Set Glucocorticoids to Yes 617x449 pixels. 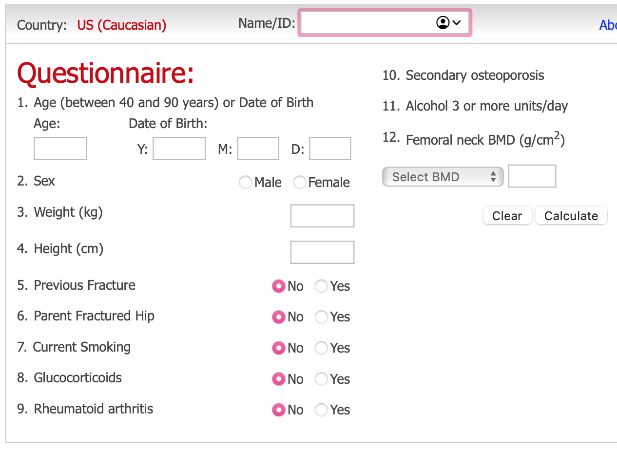pos(321,379)
